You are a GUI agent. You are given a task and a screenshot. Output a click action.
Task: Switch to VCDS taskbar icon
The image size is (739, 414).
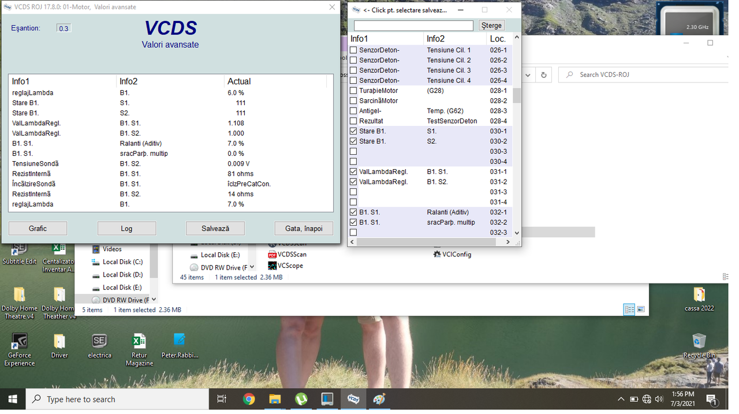[353, 399]
